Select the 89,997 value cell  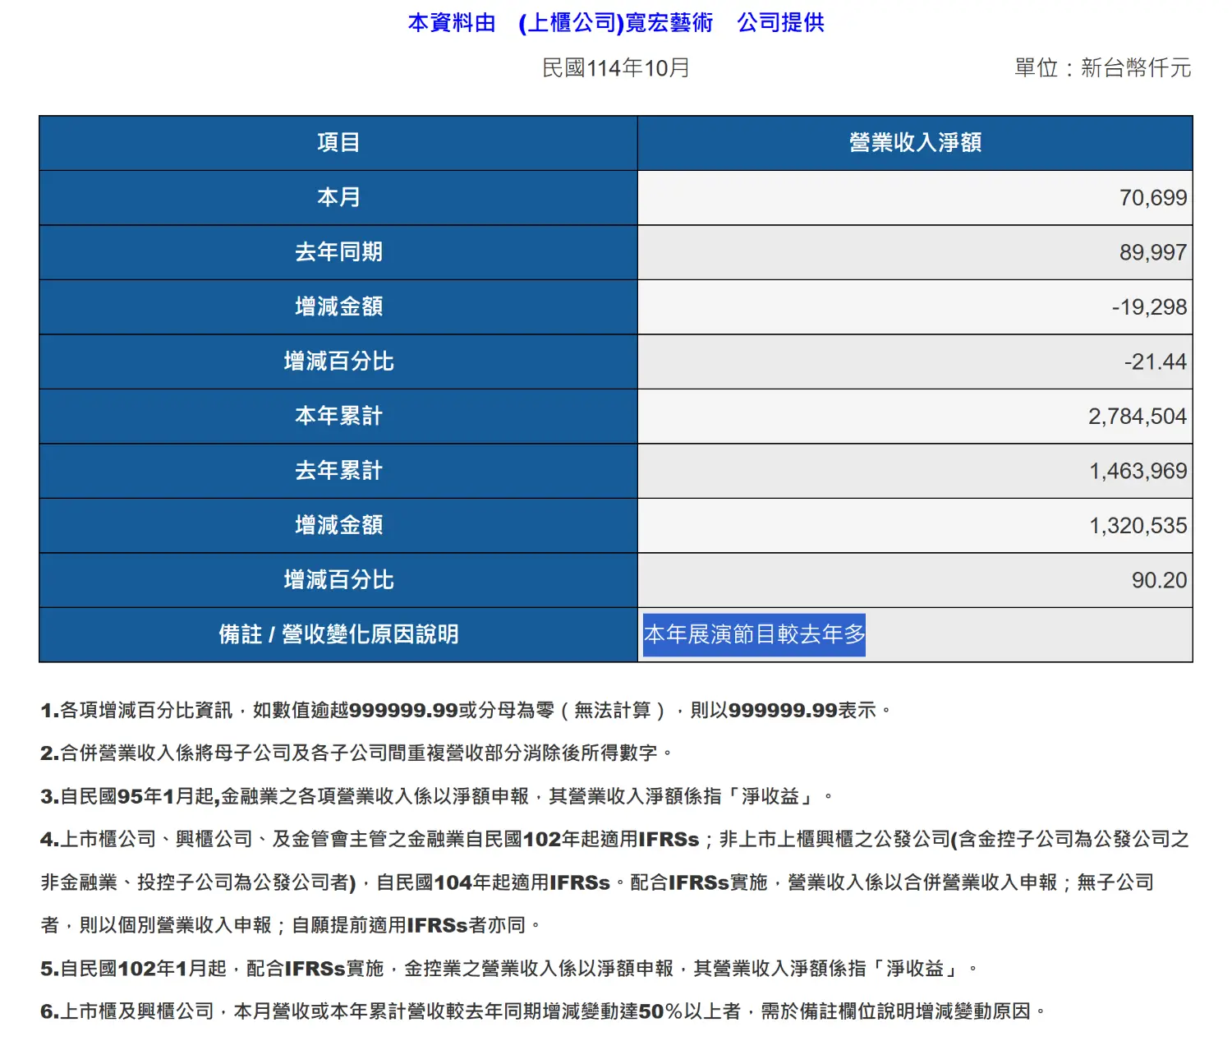1152,252
